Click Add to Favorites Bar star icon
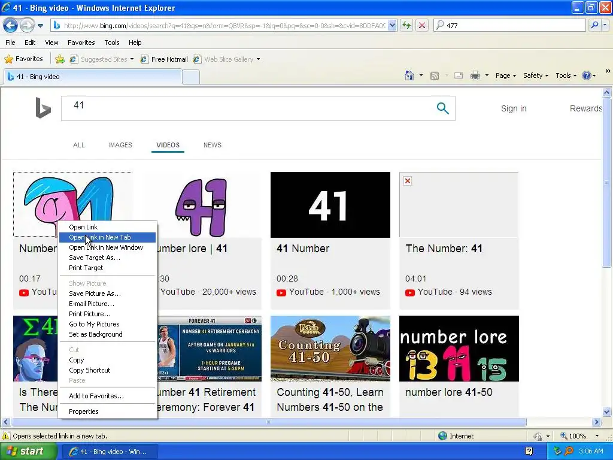Screen dimensions: 613x460 pyautogui.click(x=60, y=59)
